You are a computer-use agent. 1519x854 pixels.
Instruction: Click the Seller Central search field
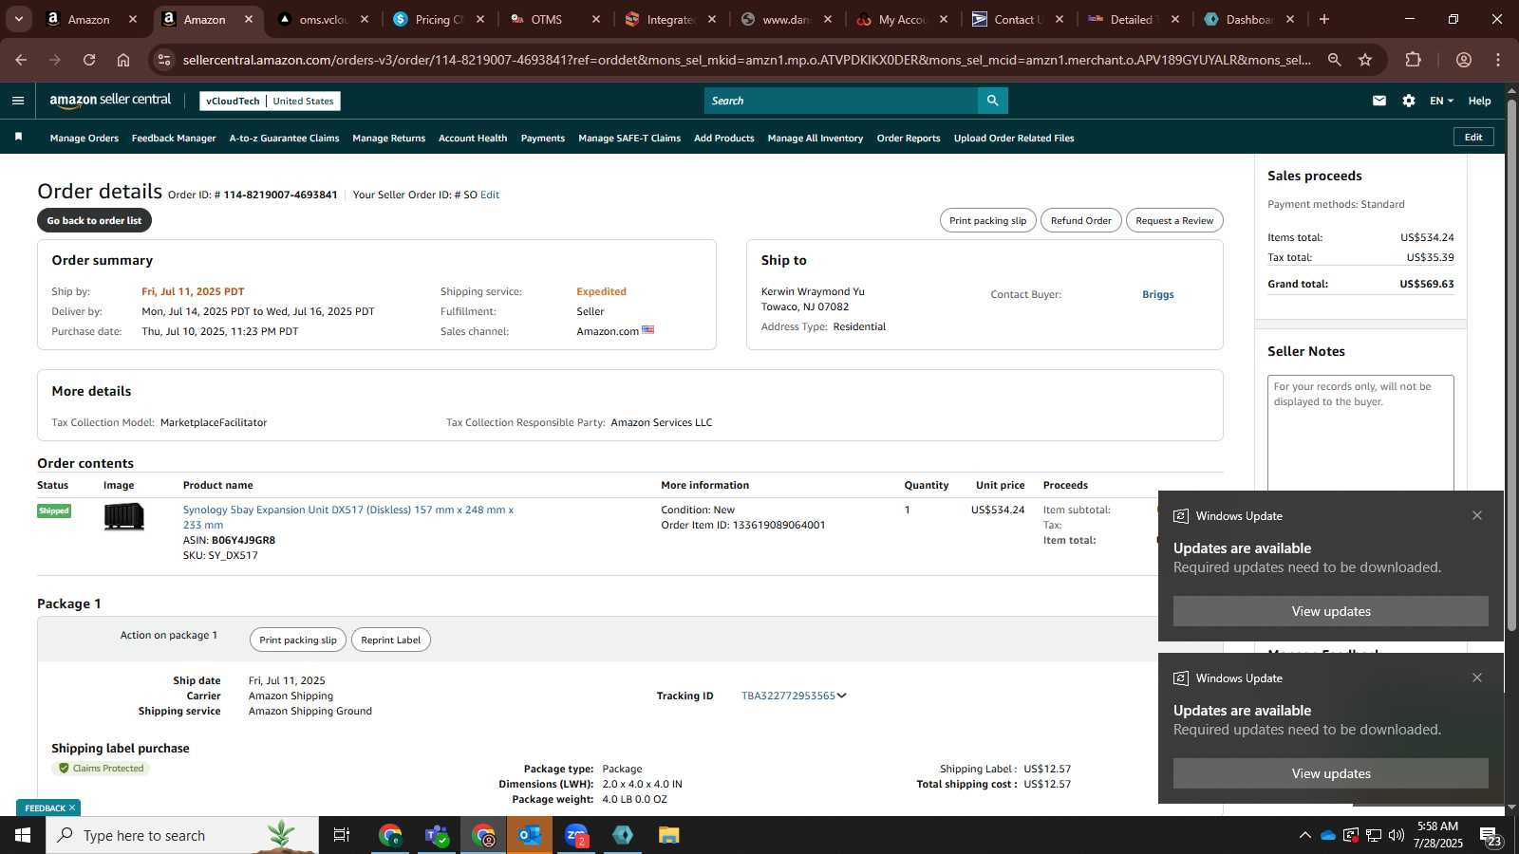[841, 101]
